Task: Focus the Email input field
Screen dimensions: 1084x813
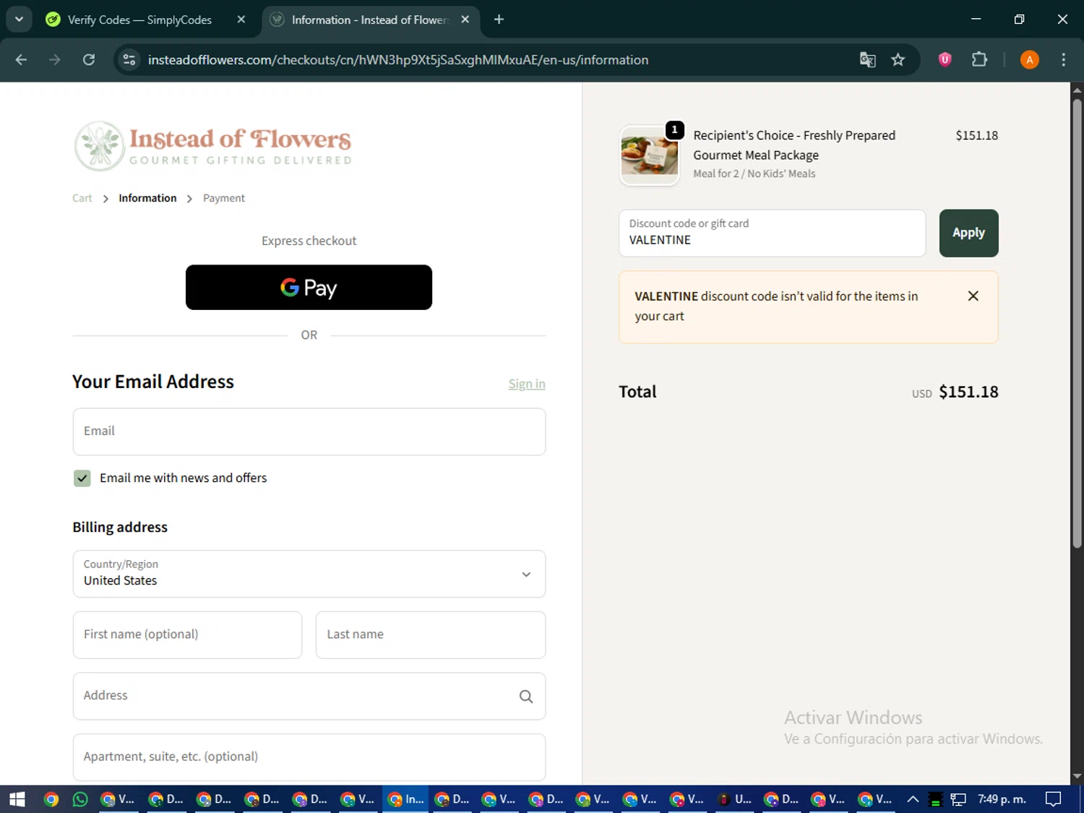Action: (309, 431)
